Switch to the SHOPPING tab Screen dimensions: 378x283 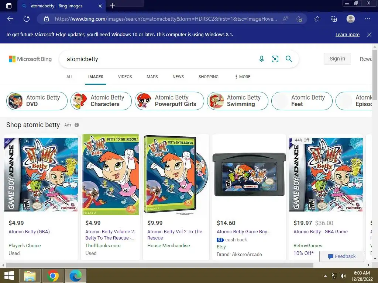click(x=209, y=77)
